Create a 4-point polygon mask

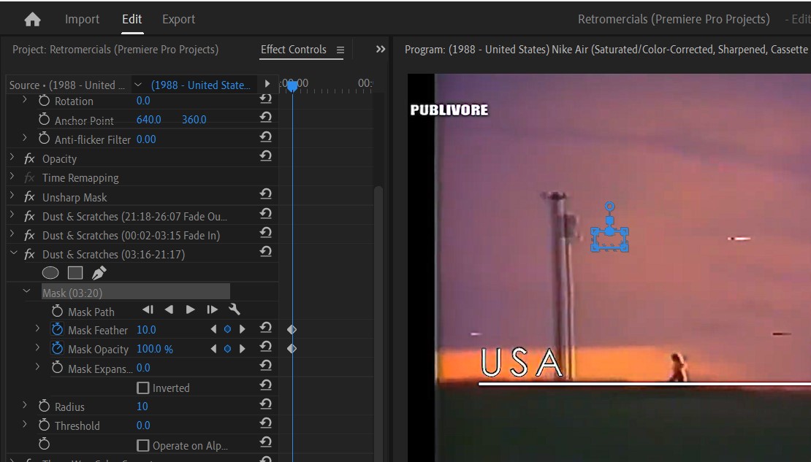coord(75,273)
